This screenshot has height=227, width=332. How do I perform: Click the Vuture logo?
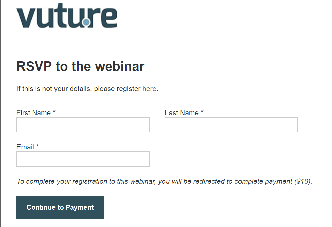click(x=67, y=15)
